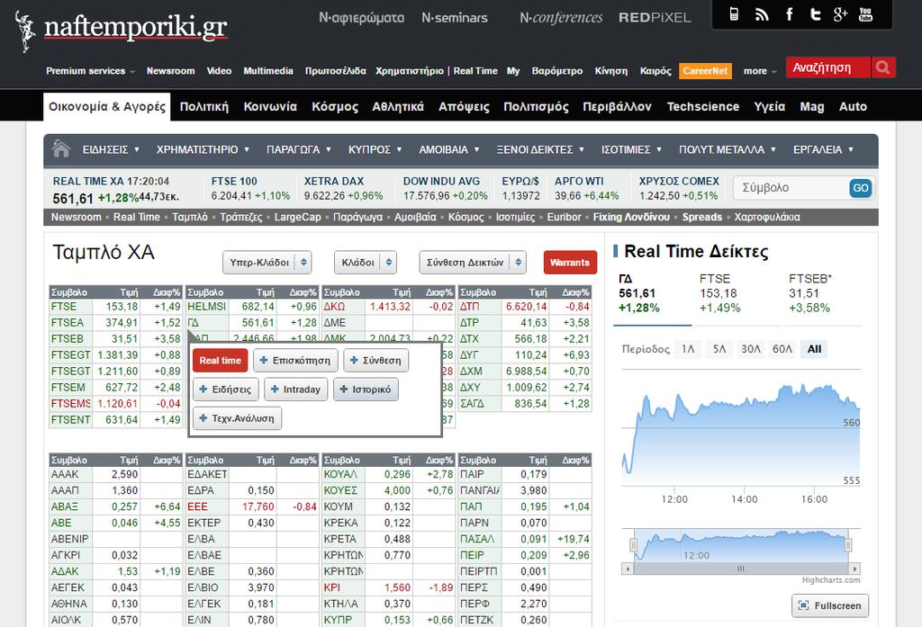Open the YouTube channel icon
The height and width of the screenshot is (627, 922).
point(865,14)
